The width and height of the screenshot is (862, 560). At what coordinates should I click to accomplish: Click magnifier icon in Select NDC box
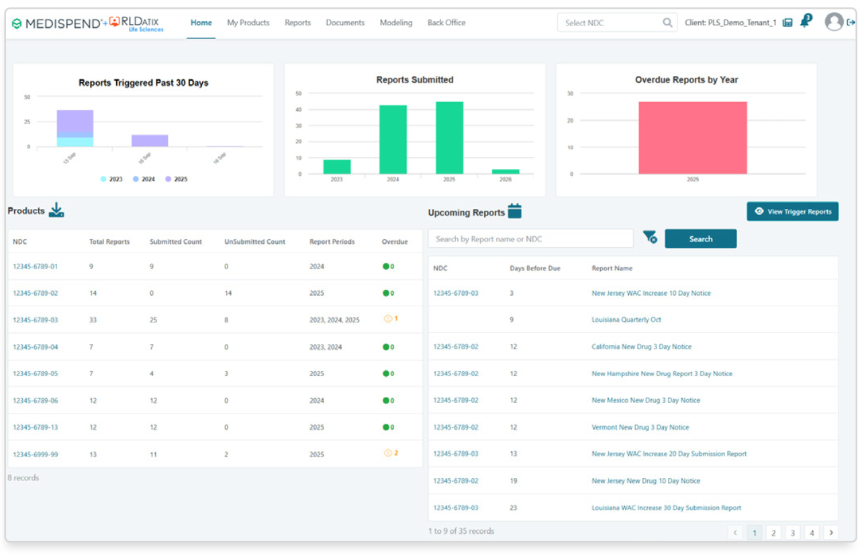[x=667, y=23]
